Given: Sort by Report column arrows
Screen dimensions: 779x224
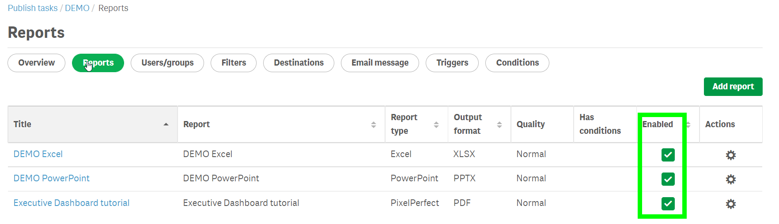Looking at the screenshot, I should click(x=374, y=125).
